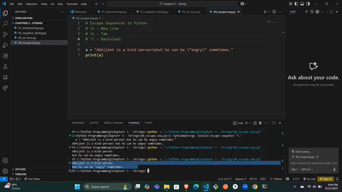
Task: Focus the chat input field
Action: 313,163
